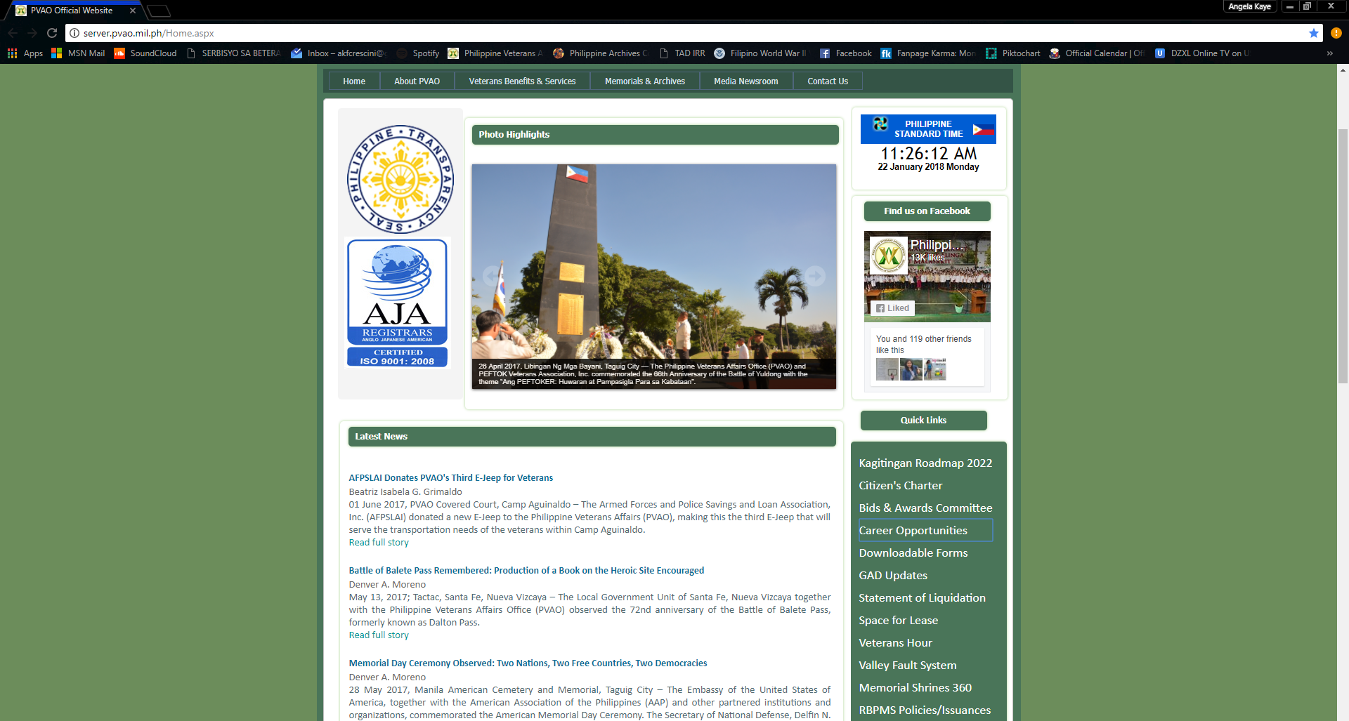The width and height of the screenshot is (1349, 721).
Task: Open the Piktochart bookmark
Action: click(1013, 53)
